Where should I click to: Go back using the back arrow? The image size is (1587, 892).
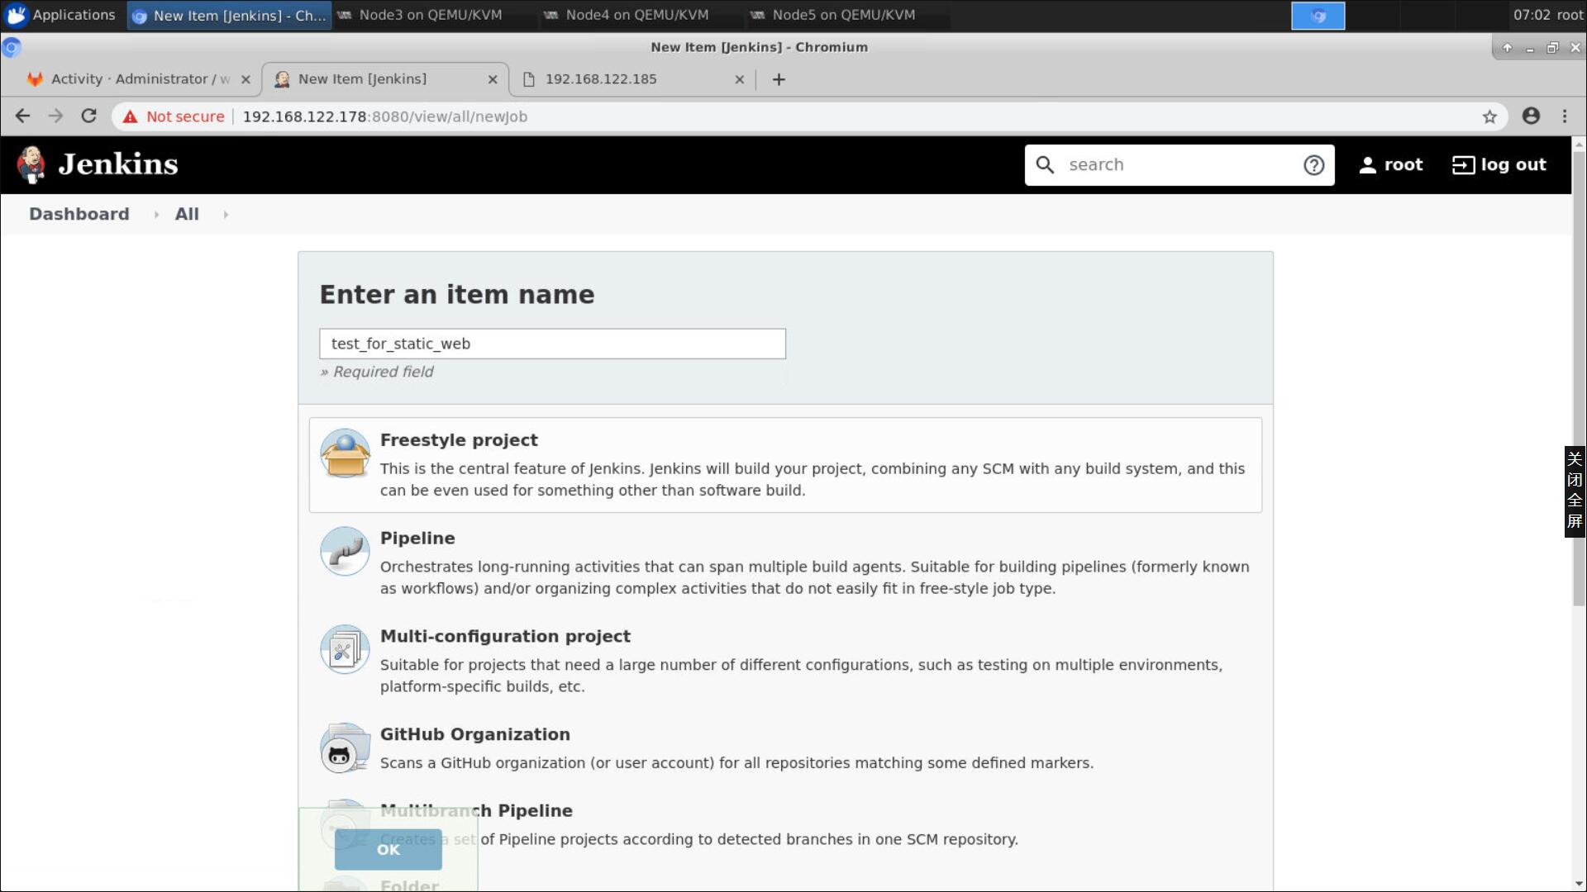tap(22, 116)
